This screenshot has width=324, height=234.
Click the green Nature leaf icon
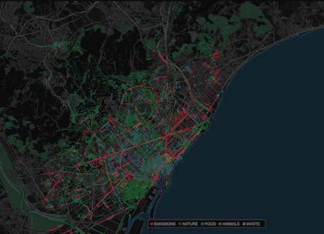click(180, 224)
